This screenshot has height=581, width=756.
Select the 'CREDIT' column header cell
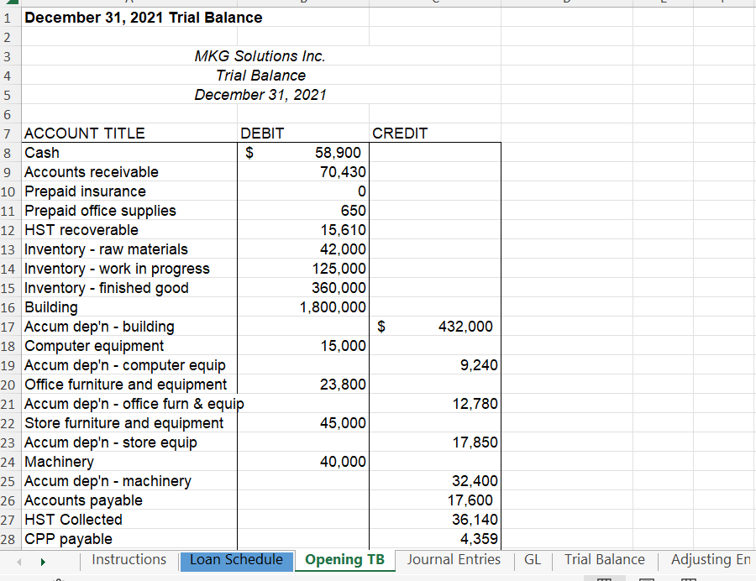click(435, 133)
